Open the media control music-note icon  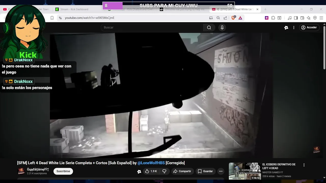point(290,18)
